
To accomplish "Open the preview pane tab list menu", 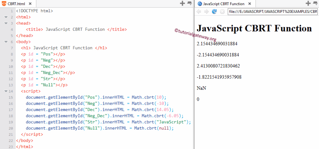I will click(315, 3).
